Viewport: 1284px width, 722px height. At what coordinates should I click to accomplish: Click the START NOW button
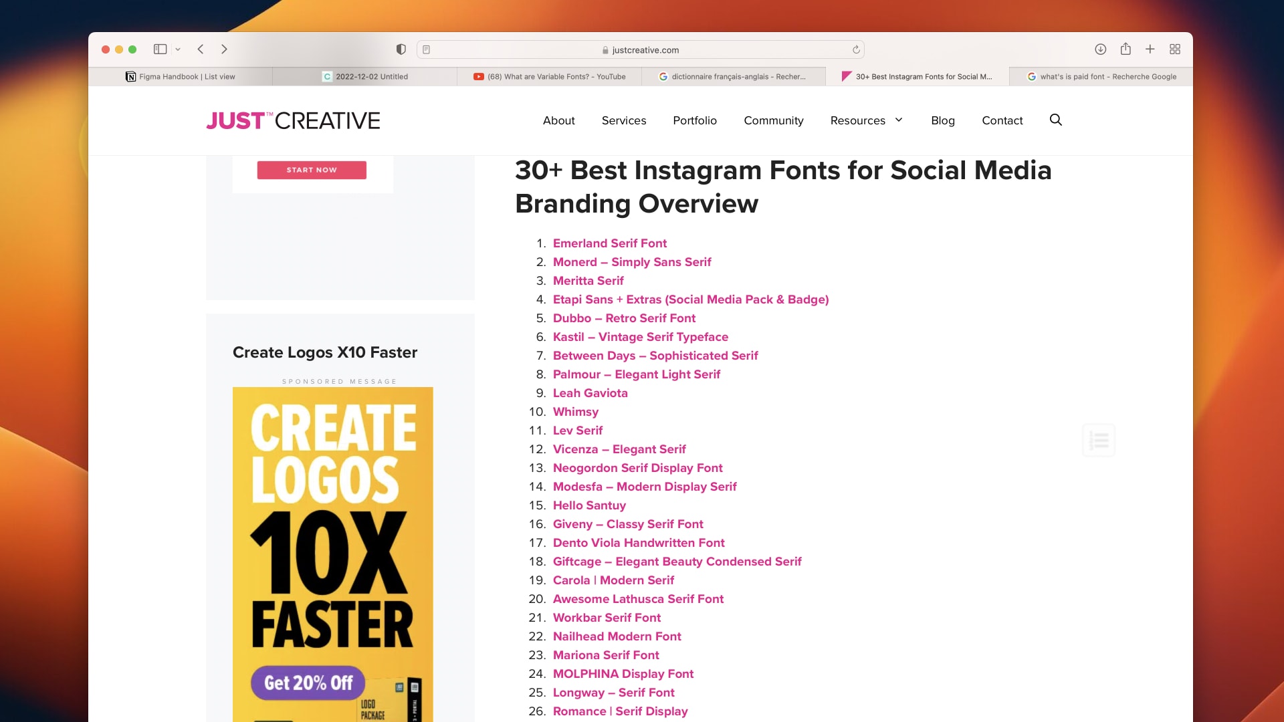point(312,170)
